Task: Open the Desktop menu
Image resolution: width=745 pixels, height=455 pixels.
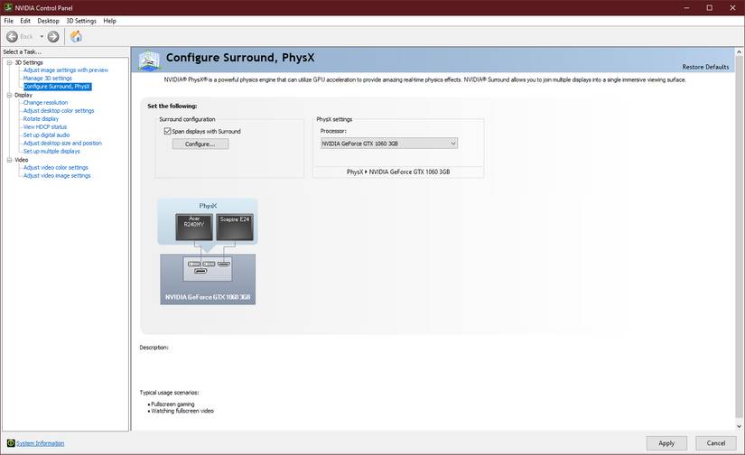Action: (x=48, y=21)
